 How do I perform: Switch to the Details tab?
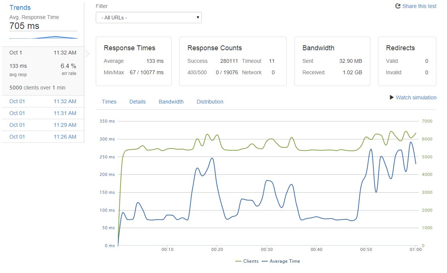137,102
